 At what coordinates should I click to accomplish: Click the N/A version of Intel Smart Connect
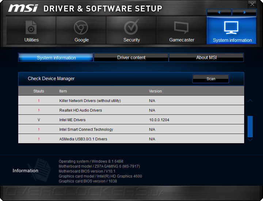[x=152, y=130]
